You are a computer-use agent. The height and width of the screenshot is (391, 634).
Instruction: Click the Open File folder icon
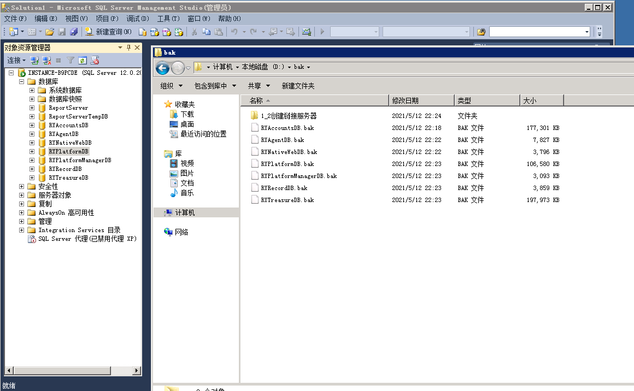pos(50,32)
